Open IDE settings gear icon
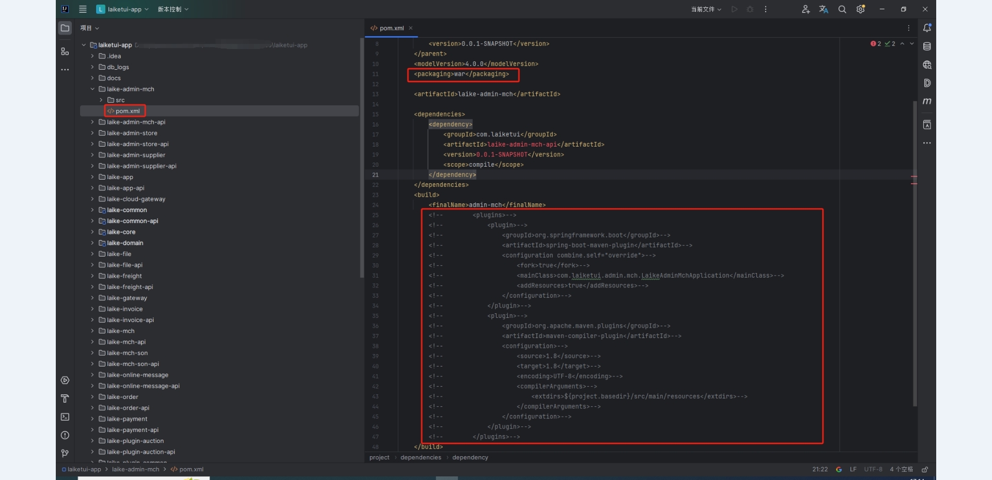This screenshot has width=992, height=480. coord(860,9)
